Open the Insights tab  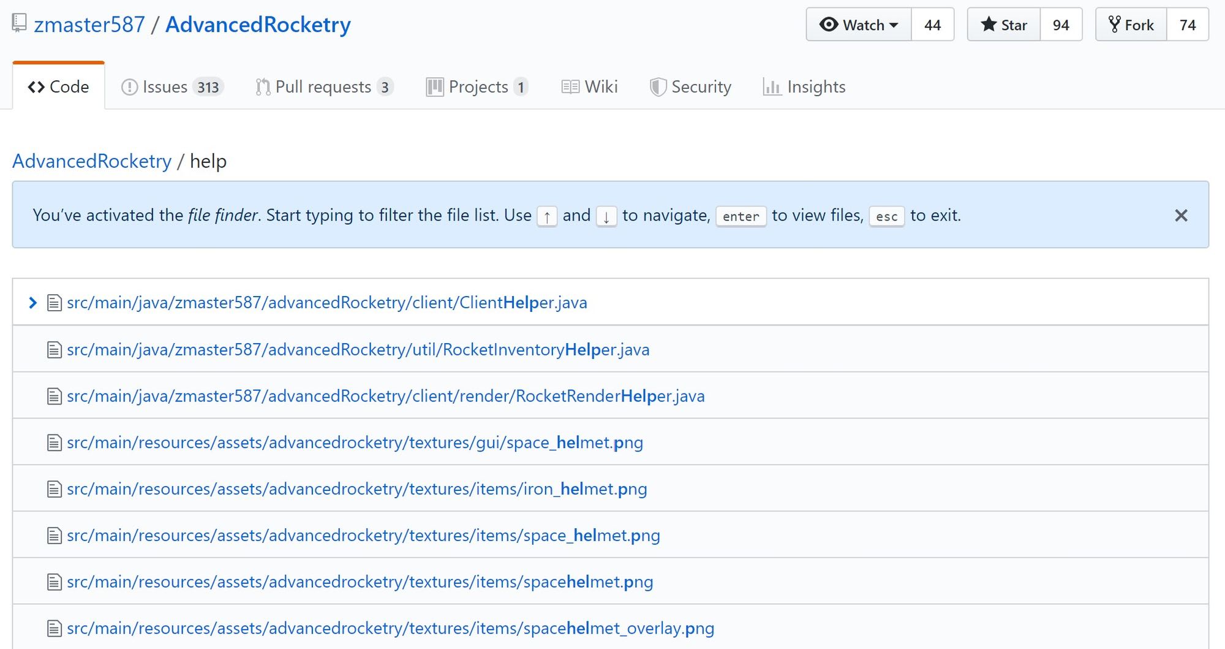(x=804, y=87)
